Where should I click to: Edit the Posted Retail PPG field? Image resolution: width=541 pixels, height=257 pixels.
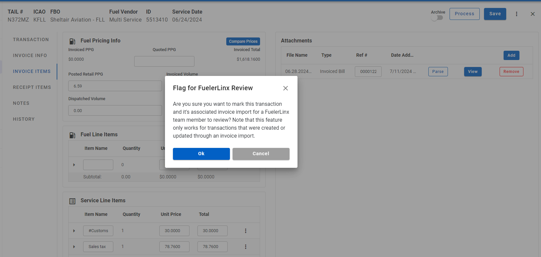click(x=115, y=86)
